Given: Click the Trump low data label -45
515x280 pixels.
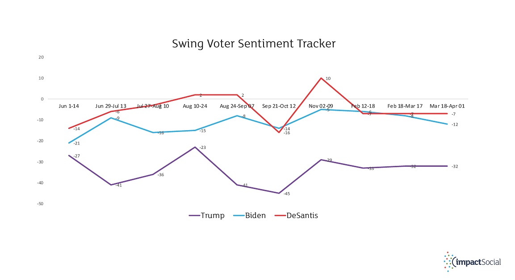Looking at the screenshot, I should [287, 194].
